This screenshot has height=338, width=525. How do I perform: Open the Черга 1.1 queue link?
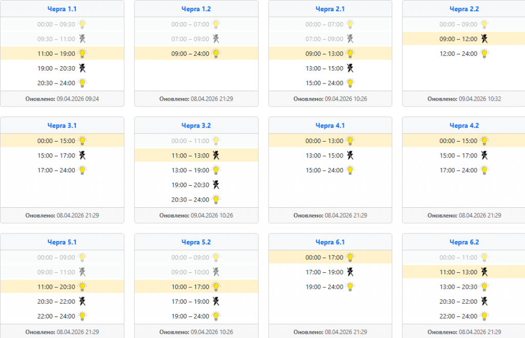pos(62,9)
